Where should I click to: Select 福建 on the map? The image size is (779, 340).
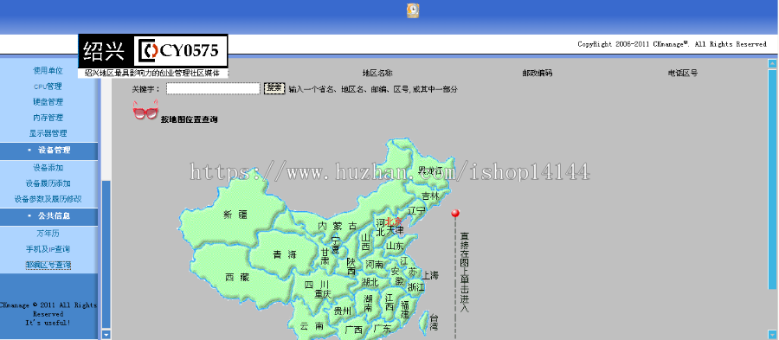[x=405, y=310]
